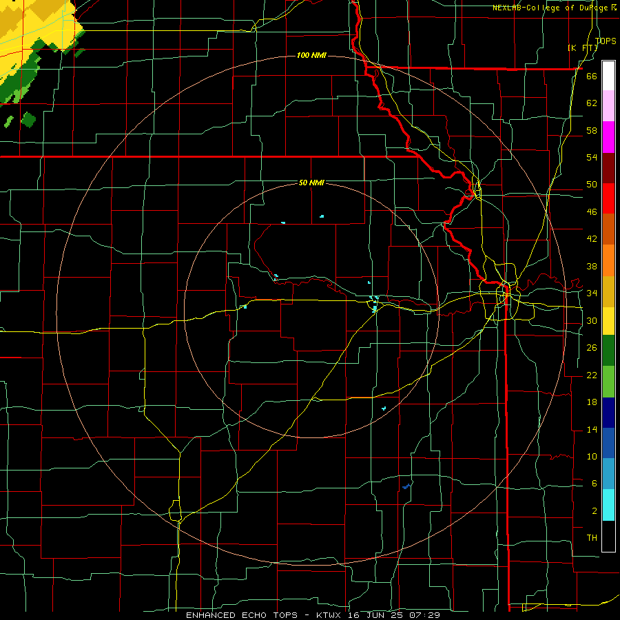
Task: Click the '50 NMI' range ring label
Action: coord(311,183)
